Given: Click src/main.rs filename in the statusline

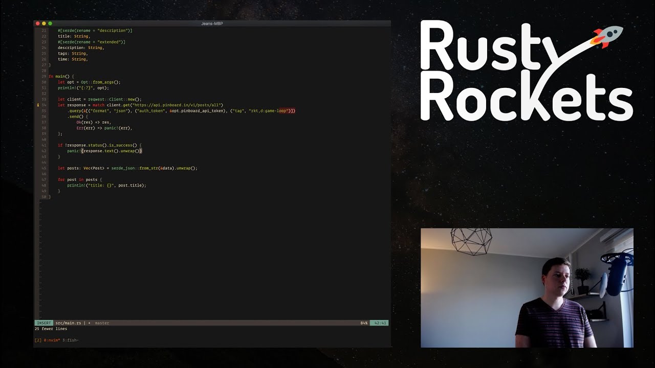Looking at the screenshot, I should pyautogui.click(x=69, y=323).
